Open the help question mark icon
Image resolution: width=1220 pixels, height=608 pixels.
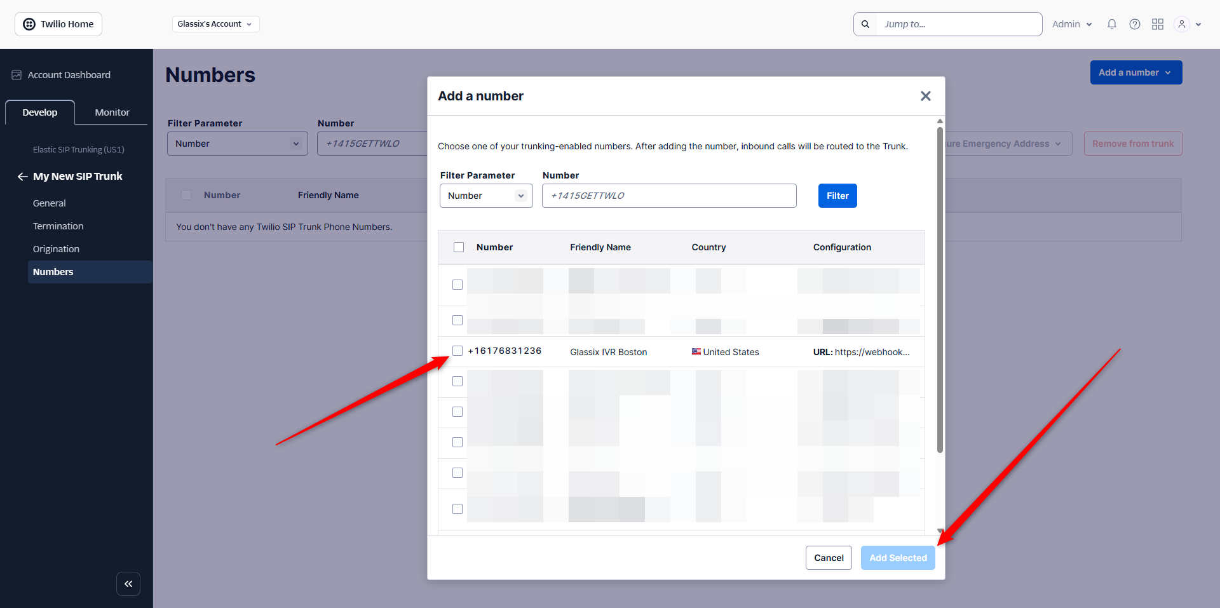[1134, 24]
